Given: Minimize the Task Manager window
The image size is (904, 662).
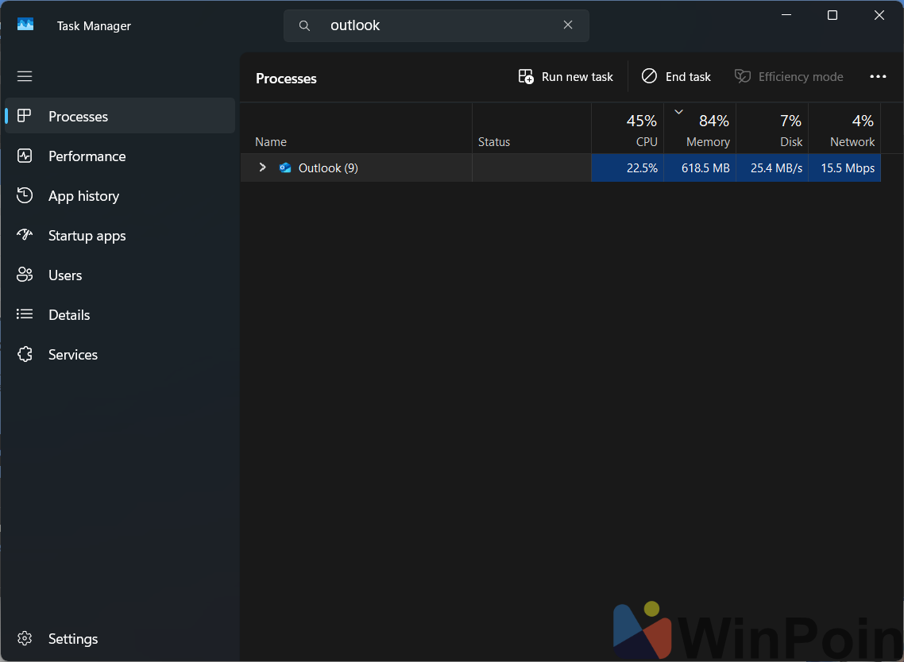Looking at the screenshot, I should point(786,15).
